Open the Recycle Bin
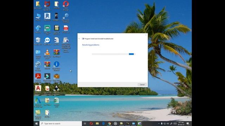The height and width of the screenshot is (126, 225). 38,41
